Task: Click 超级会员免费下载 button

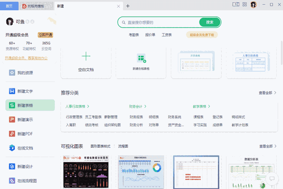Action: (202, 35)
